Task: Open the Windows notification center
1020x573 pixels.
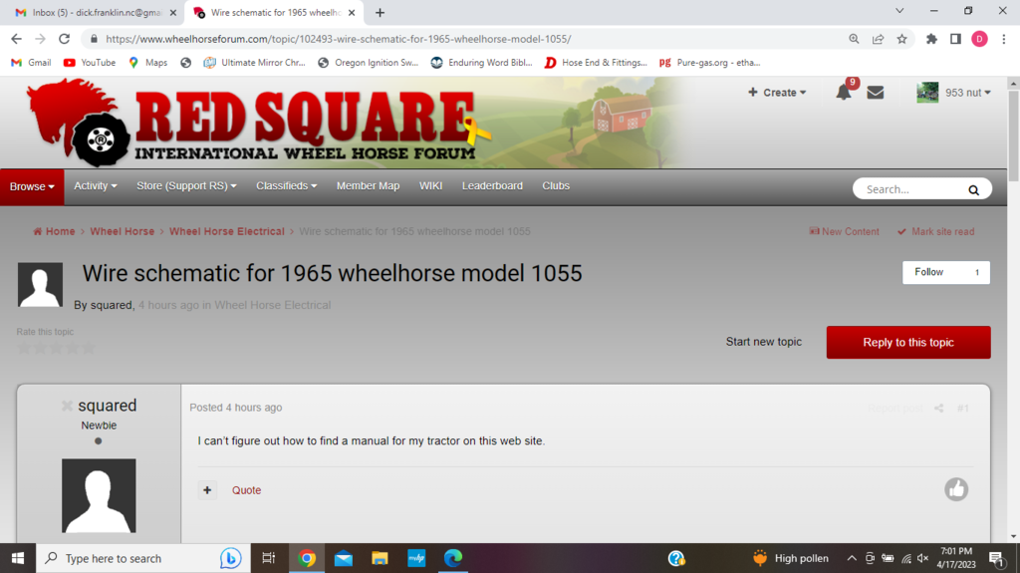Action: [x=996, y=558]
